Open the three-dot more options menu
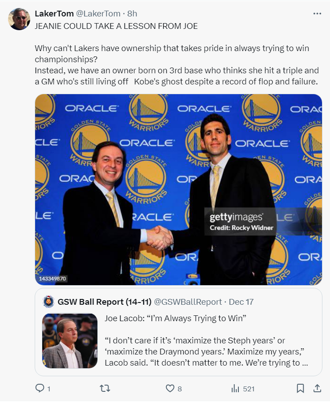 (317, 14)
